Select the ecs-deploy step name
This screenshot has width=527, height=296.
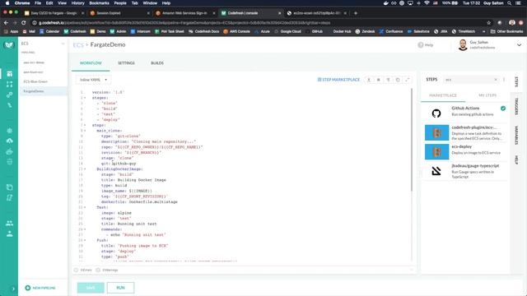461,146
